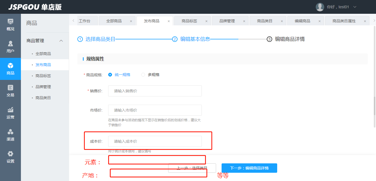376x181 pixels.
Task: Open 商品标签 in the side menu
Action: click(43, 76)
